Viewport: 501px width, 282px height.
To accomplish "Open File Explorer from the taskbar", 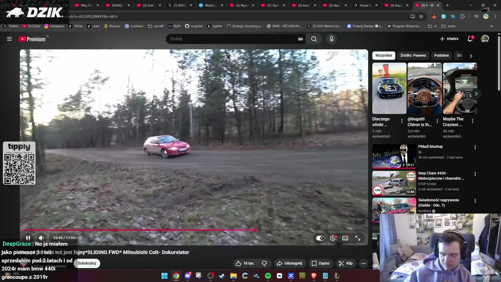I will [x=233, y=276].
